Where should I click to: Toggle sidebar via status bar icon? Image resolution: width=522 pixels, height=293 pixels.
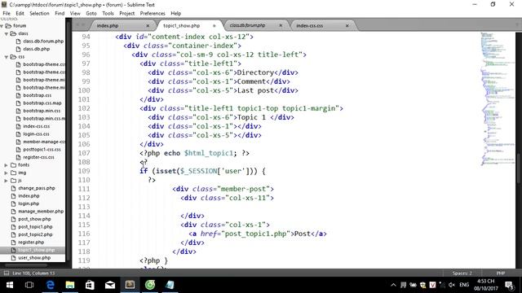click(x=6, y=273)
